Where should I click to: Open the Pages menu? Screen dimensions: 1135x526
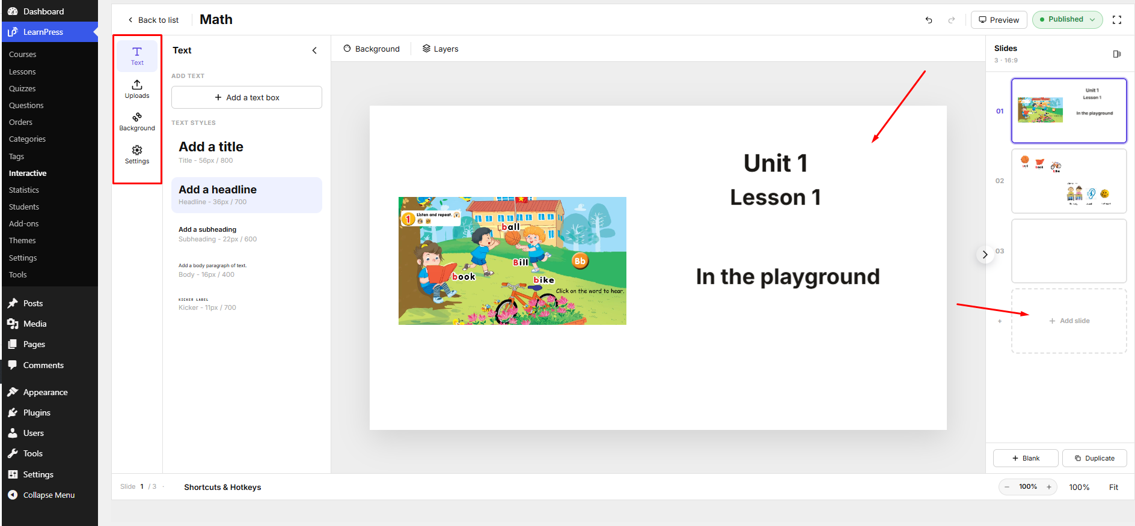(50, 344)
